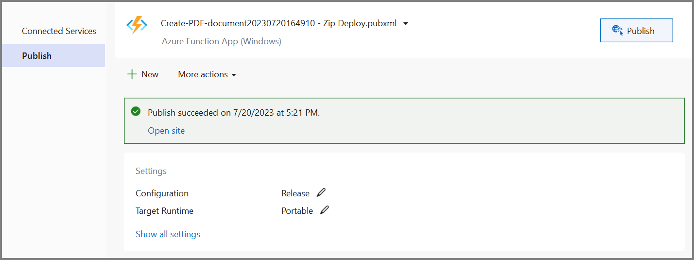This screenshot has height=260, width=694.
Task: Click the Settings section heading
Action: click(151, 171)
